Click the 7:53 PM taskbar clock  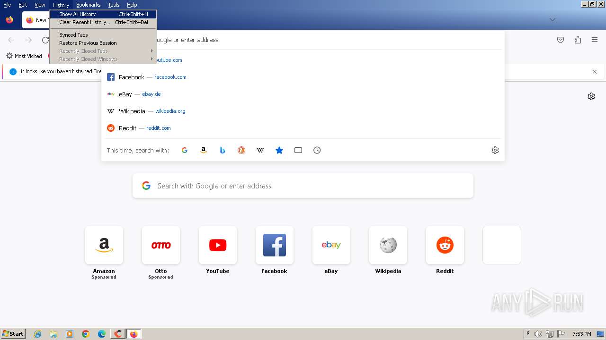tap(582, 334)
